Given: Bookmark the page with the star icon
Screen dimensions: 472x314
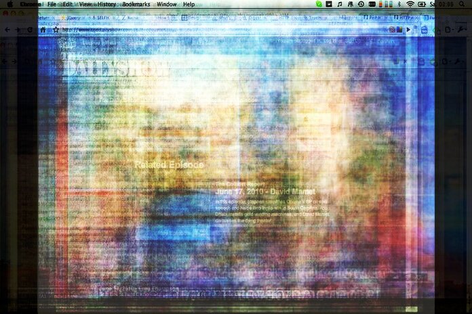Looking at the screenshot, I should [x=56, y=30].
